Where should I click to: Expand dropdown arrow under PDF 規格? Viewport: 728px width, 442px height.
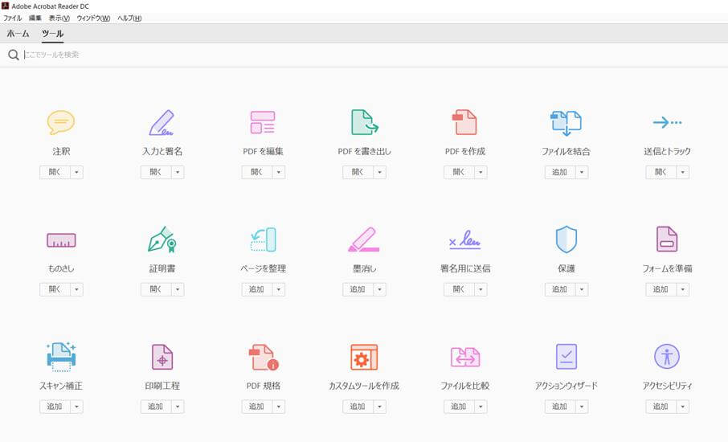point(279,407)
